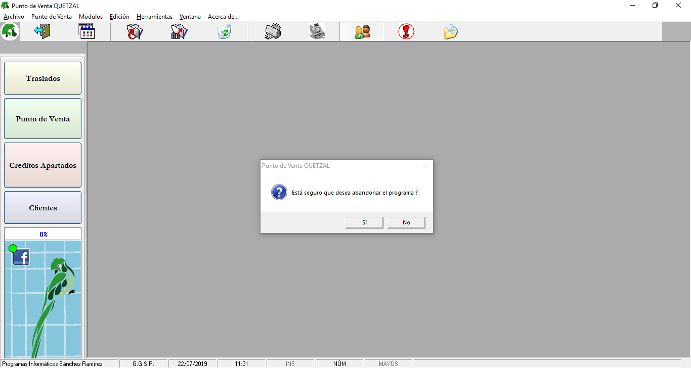Open the Traslados module button
Viewport: 691px width, 368px height.
[x=43, y=78]
